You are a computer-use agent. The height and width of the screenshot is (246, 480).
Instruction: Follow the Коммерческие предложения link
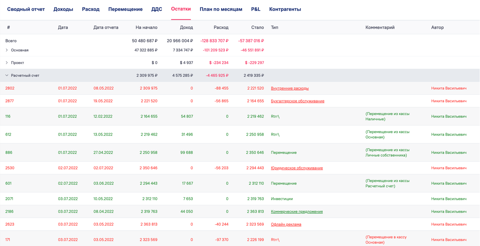point(297,211)
